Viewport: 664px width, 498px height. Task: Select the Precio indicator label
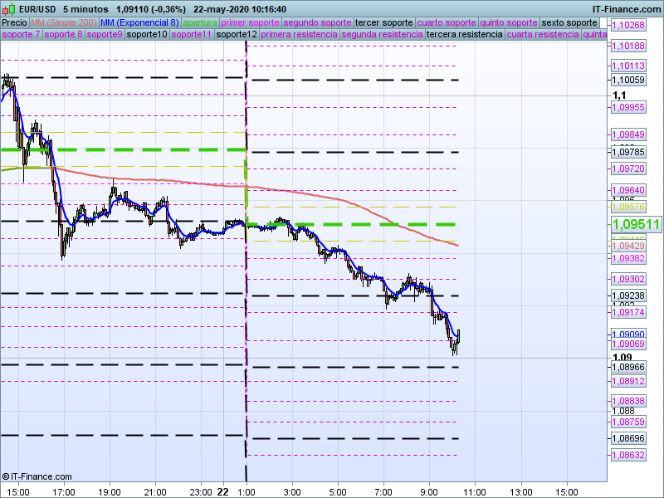[x=14, y=22]
